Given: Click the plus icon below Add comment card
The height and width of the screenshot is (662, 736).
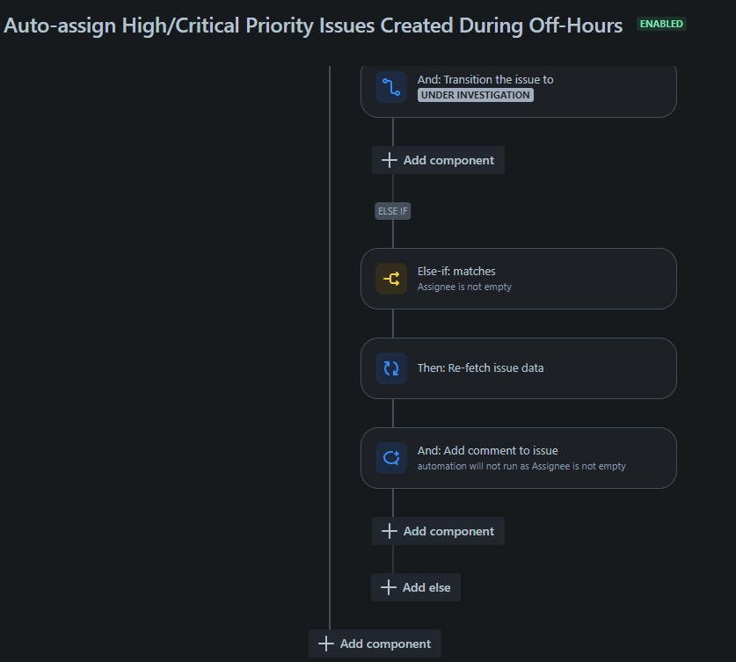Looking at the screenshot, I should pyautogui.click(x=389, y=531).
